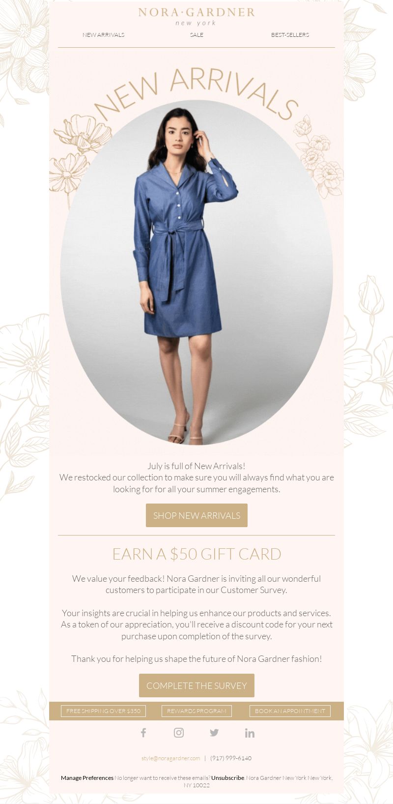The width and height of the screenshot is (393, 804).
Task: Open the FREE SHIPPING OVER $350 link
Action: 103,711
